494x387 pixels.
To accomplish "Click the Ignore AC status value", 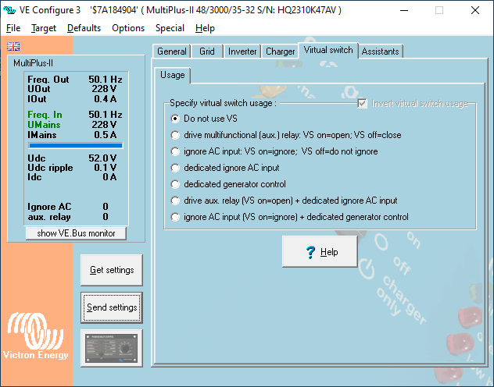I will click(106, 207).
